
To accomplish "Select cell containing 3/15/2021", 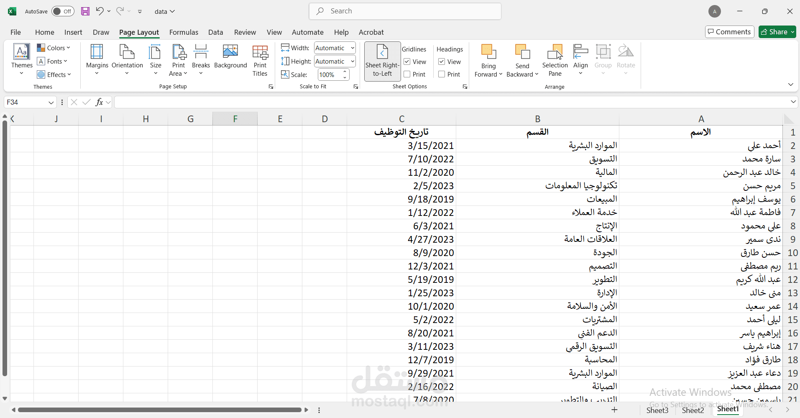I will [x=401, y=146].
